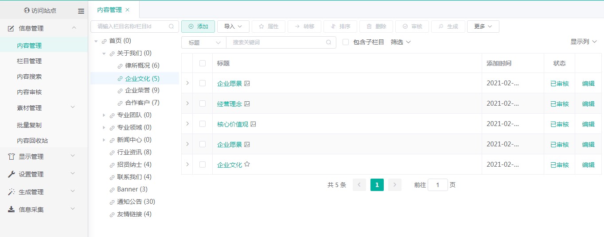604x237 pixels.
Task: Select the checkbox for 核心价值观 row
Action: click(x=203, y=124)
